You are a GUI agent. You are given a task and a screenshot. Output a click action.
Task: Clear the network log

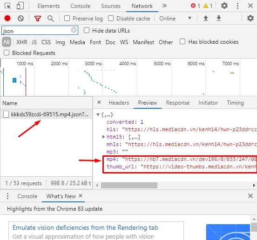20,18
